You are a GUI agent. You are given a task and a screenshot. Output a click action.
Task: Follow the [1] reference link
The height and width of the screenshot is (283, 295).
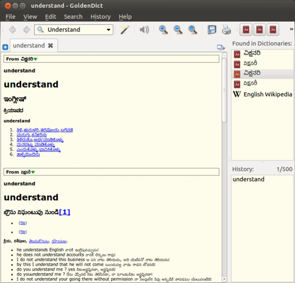(64, 212)
